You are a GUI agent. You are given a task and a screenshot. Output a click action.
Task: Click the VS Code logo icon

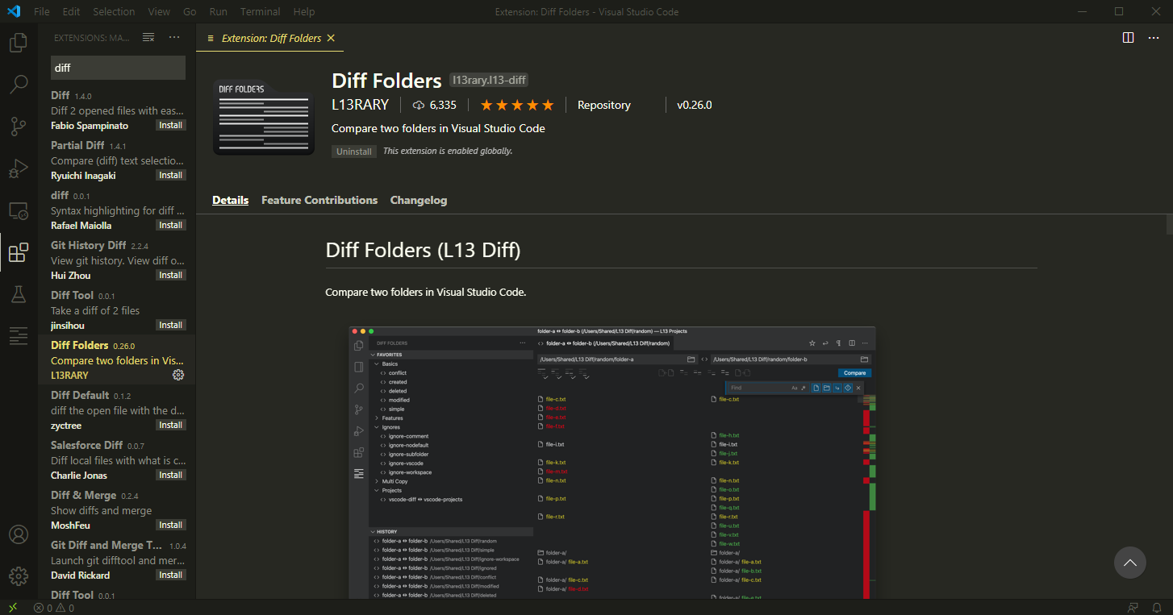[x=14, y=11]
